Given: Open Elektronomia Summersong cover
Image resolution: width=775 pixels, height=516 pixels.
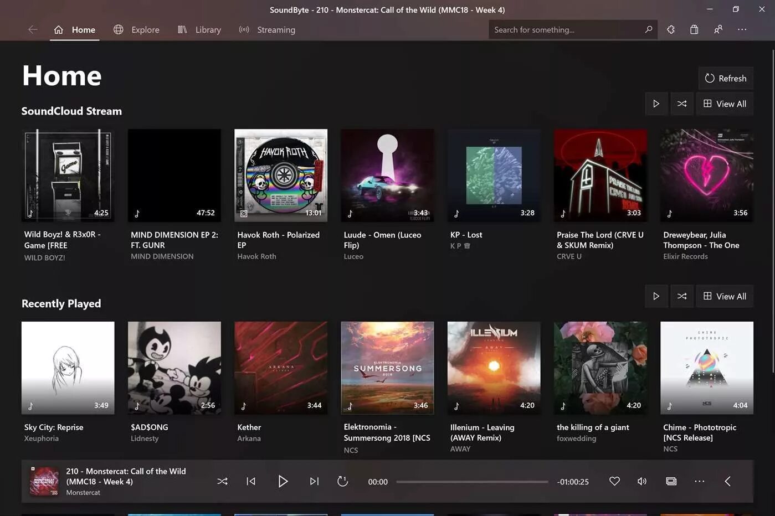Looking at the screenshot, I should [387, 368].
